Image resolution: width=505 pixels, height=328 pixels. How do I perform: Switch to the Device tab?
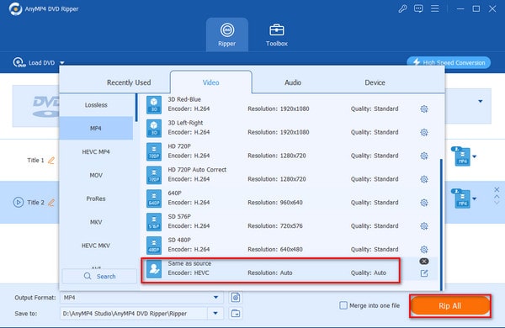coord(375,82)
